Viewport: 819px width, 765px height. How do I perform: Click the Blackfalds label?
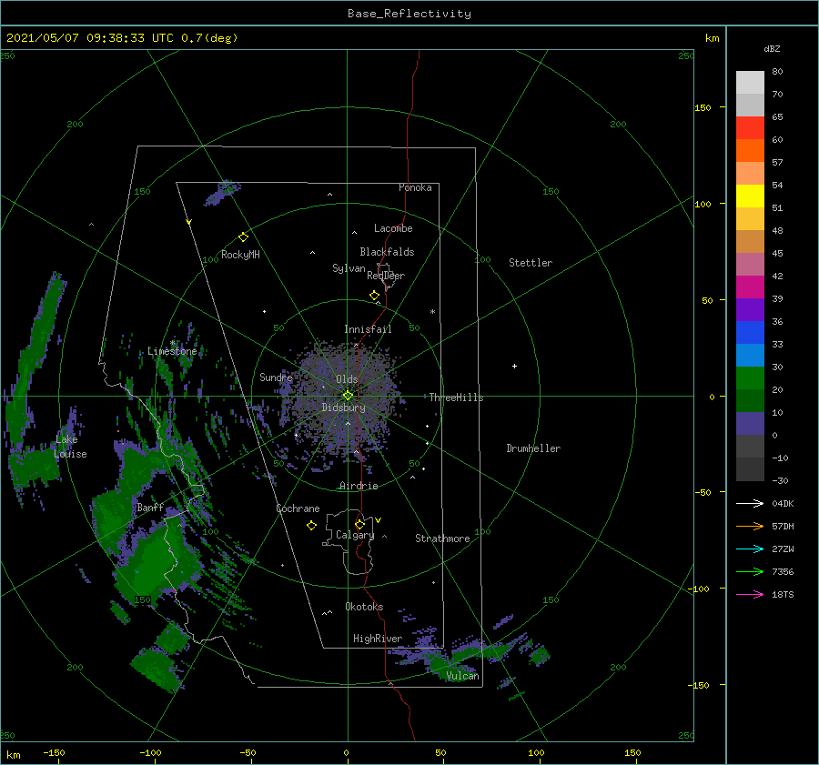tap(387, 252)
